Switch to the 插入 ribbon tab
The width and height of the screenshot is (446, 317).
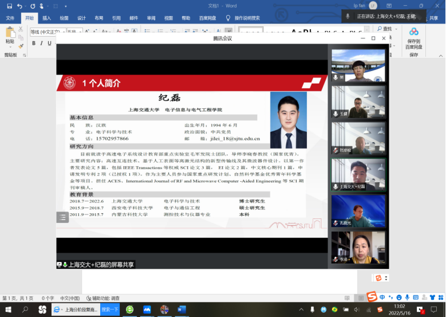pyautogui.click(x=46, y=18)
